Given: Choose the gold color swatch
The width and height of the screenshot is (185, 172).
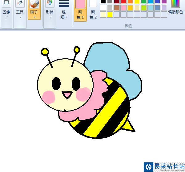Looking at the screenshot, I should (130, 8).
